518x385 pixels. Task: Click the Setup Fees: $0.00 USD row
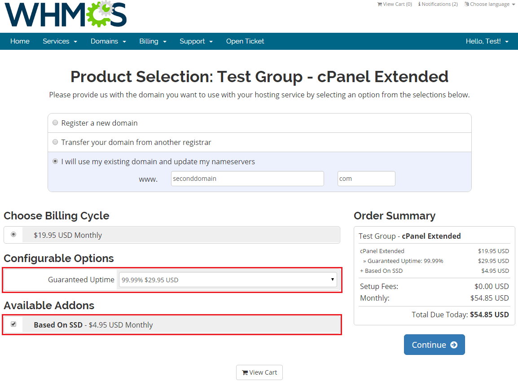pyautogui.click(x=435, y=286)
